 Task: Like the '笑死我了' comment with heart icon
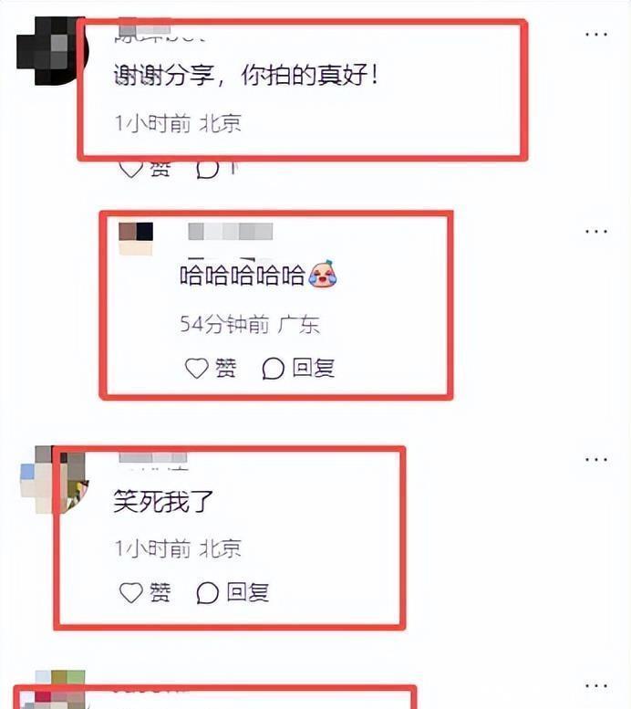coord(131,592)
